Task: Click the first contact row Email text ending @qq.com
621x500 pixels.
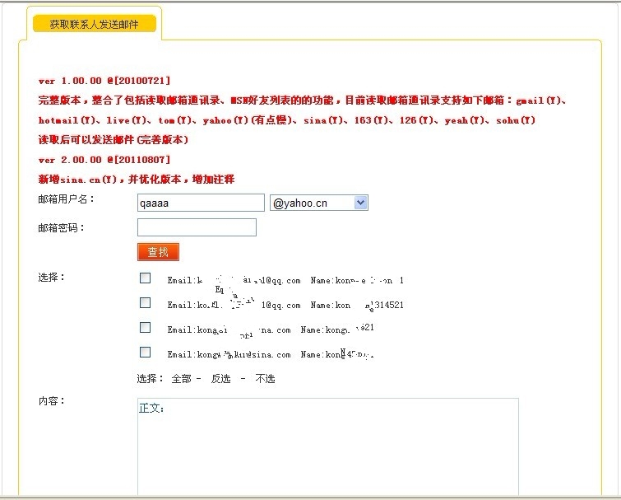Action: point(234,280)
